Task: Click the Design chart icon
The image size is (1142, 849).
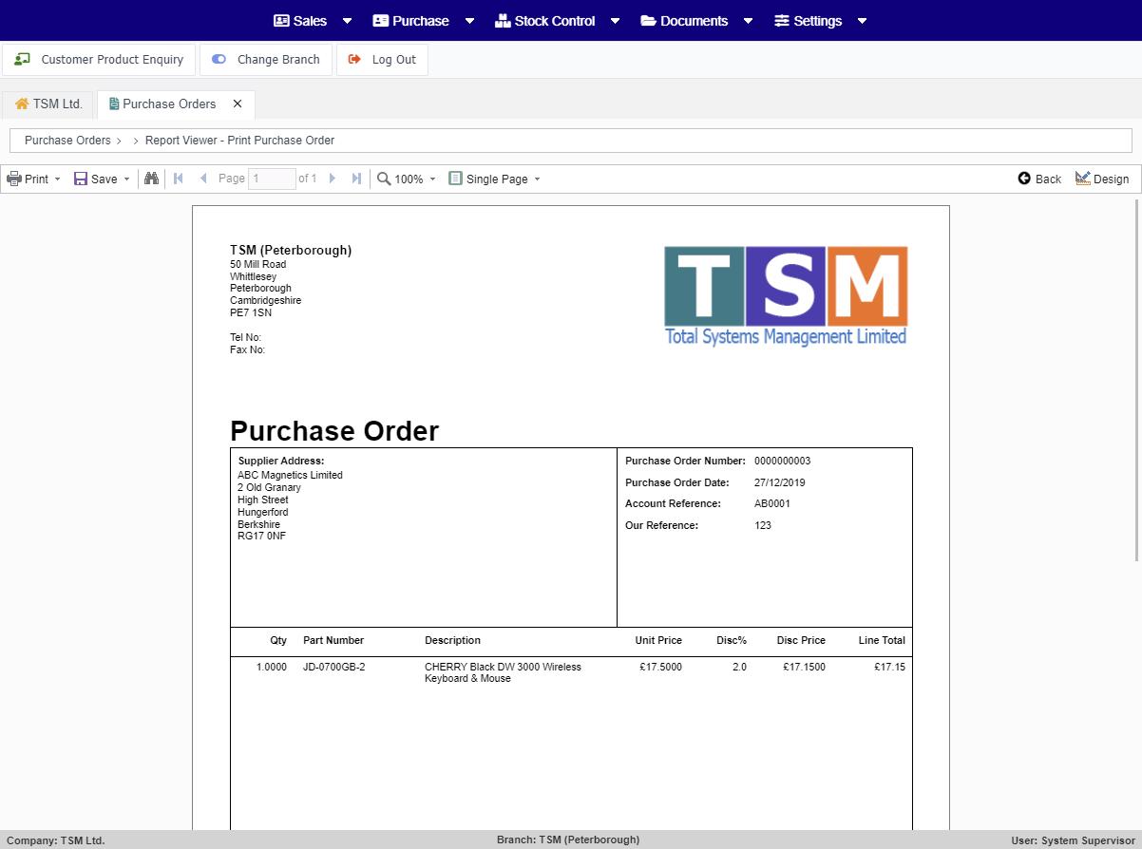Action: pyautogui.click(x=1082, y=179)
